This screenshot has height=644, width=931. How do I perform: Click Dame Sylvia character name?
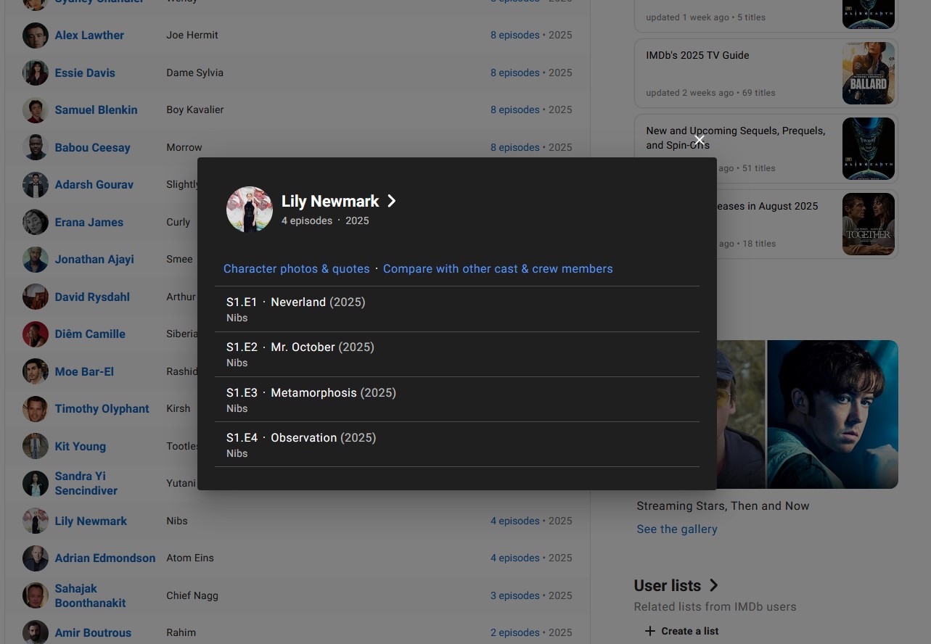[x=194, y=73]
